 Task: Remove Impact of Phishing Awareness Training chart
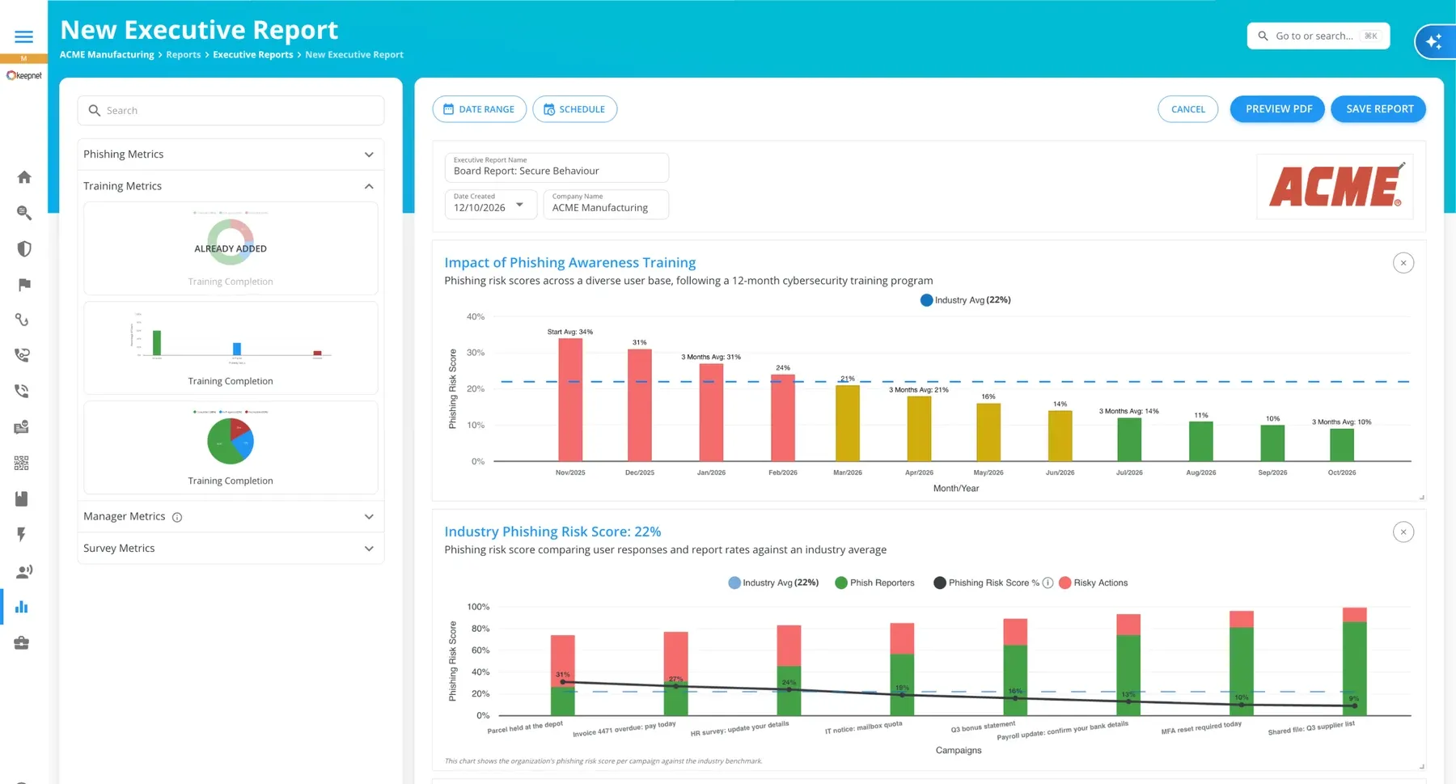pyautogui.click(x=1403, y=263)
